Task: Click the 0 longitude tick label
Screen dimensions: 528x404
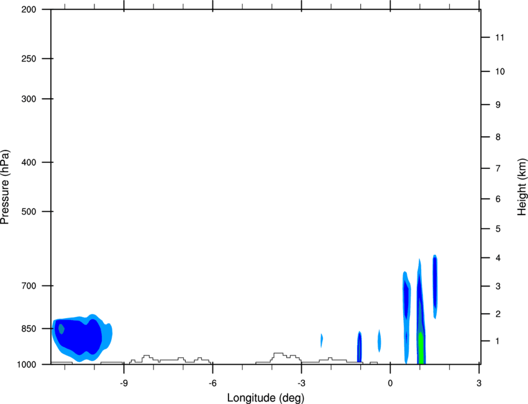Action: tap(390, 383)
